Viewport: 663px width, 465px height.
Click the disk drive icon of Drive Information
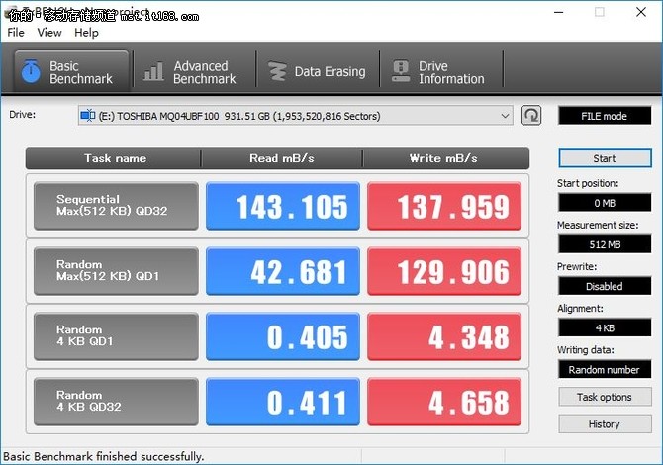[401, 71]
